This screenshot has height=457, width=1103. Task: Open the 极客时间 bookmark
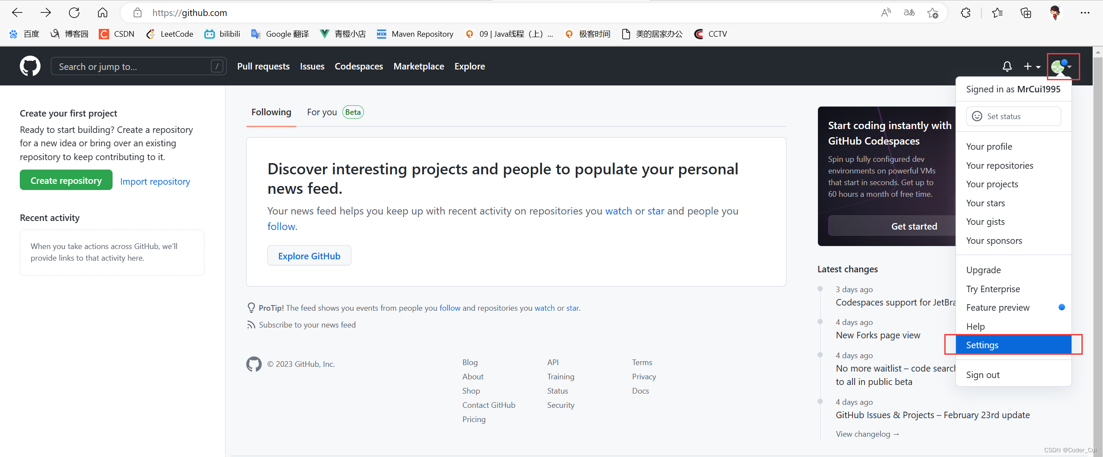pyautogui.click(x=587, y=34)
